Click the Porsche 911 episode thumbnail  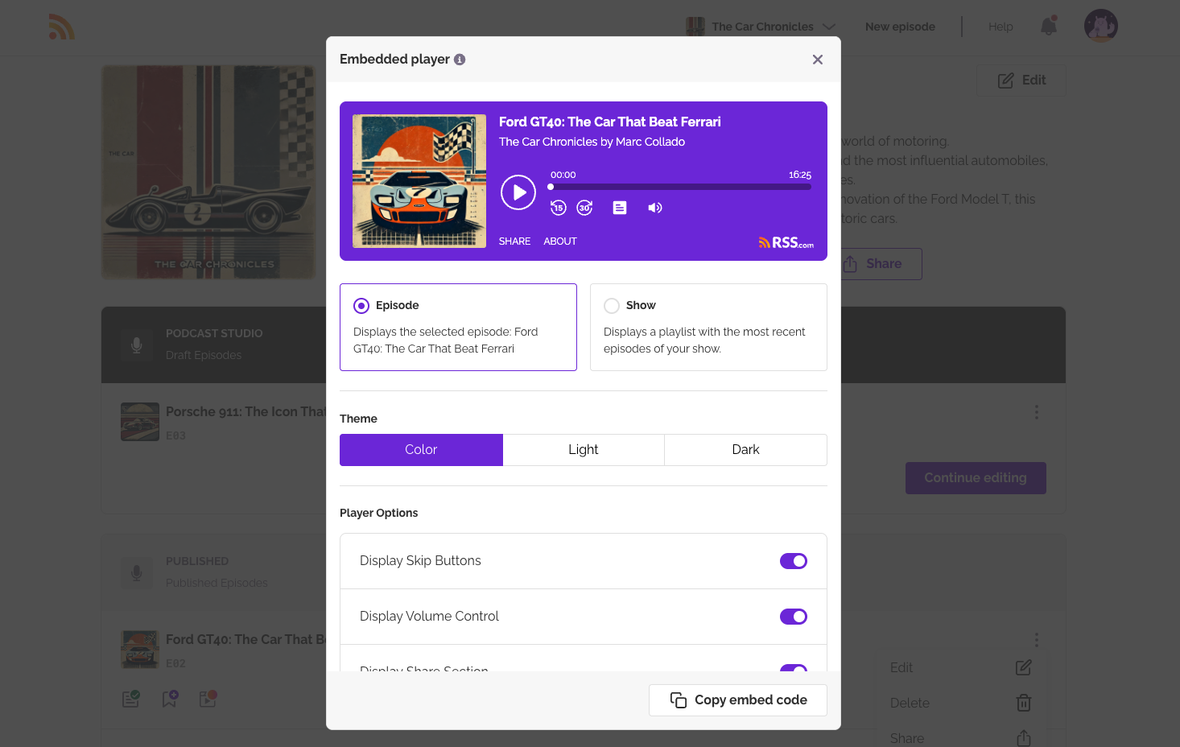[140, 422]
